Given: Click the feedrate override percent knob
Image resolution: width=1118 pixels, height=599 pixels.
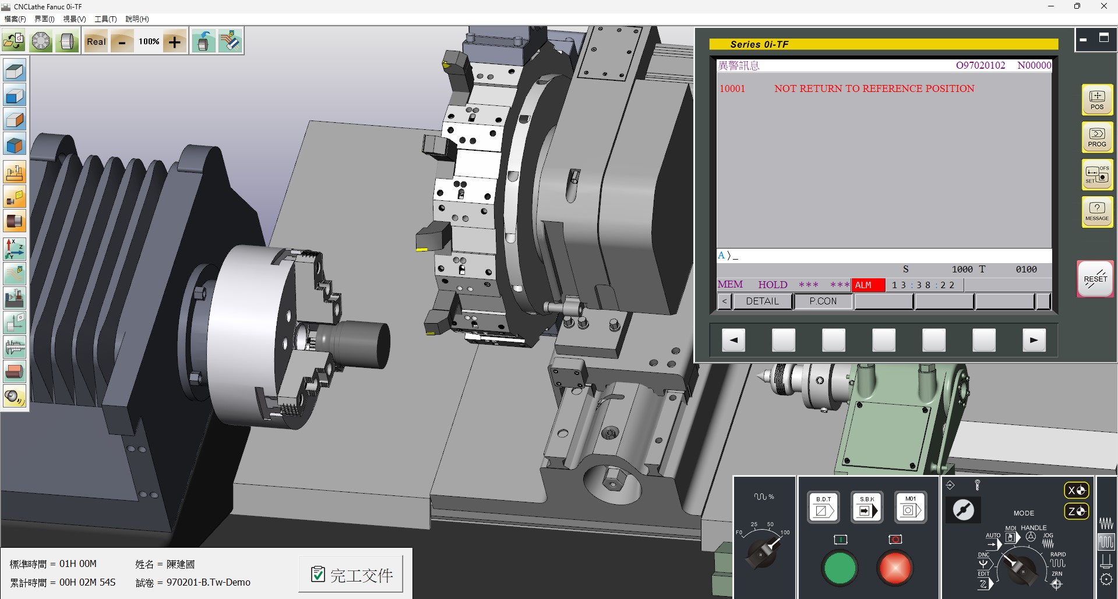Looking at the screenshot, I should [763, 551].
